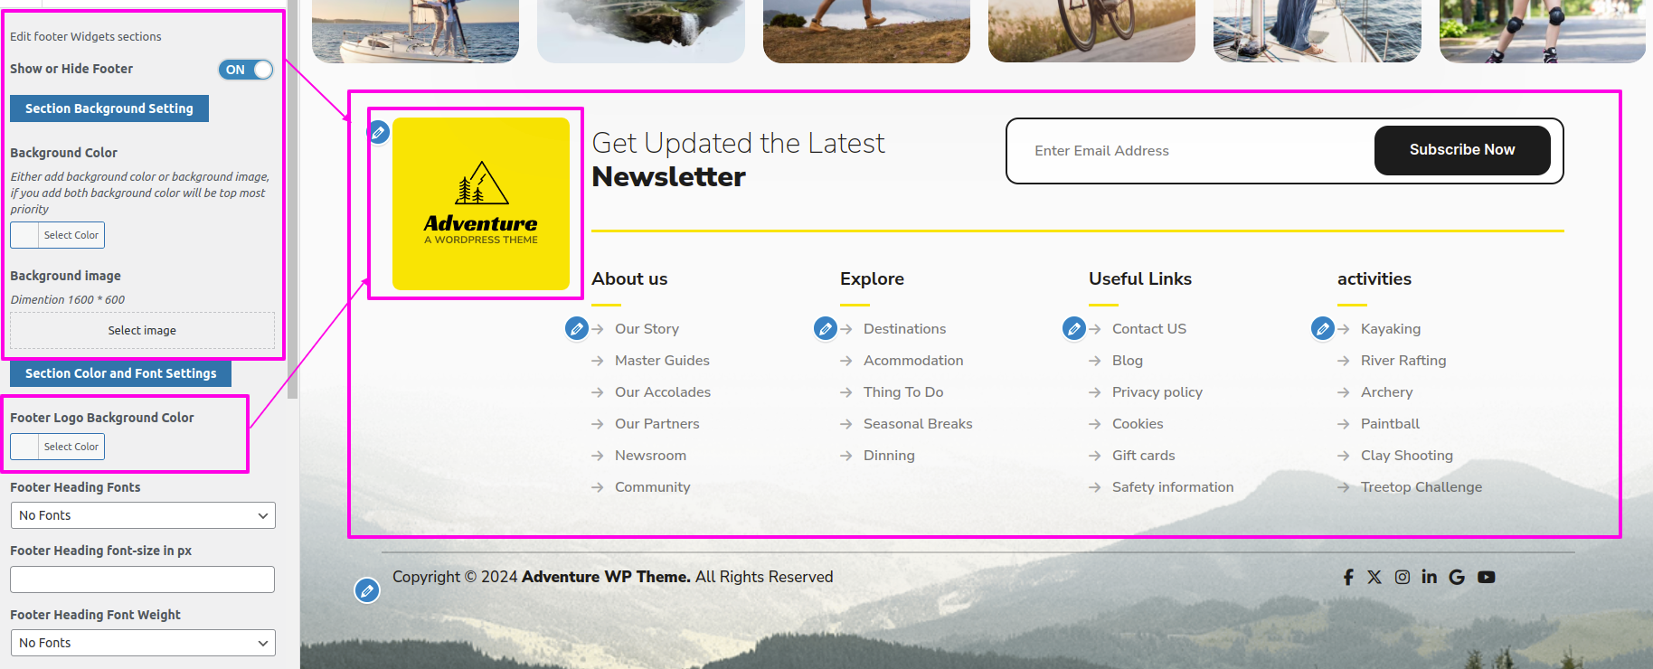This screenshot has width=1653, height=669.
Task: Click the Adventure WP Theme copyright text
Action: tap(606, 577)
